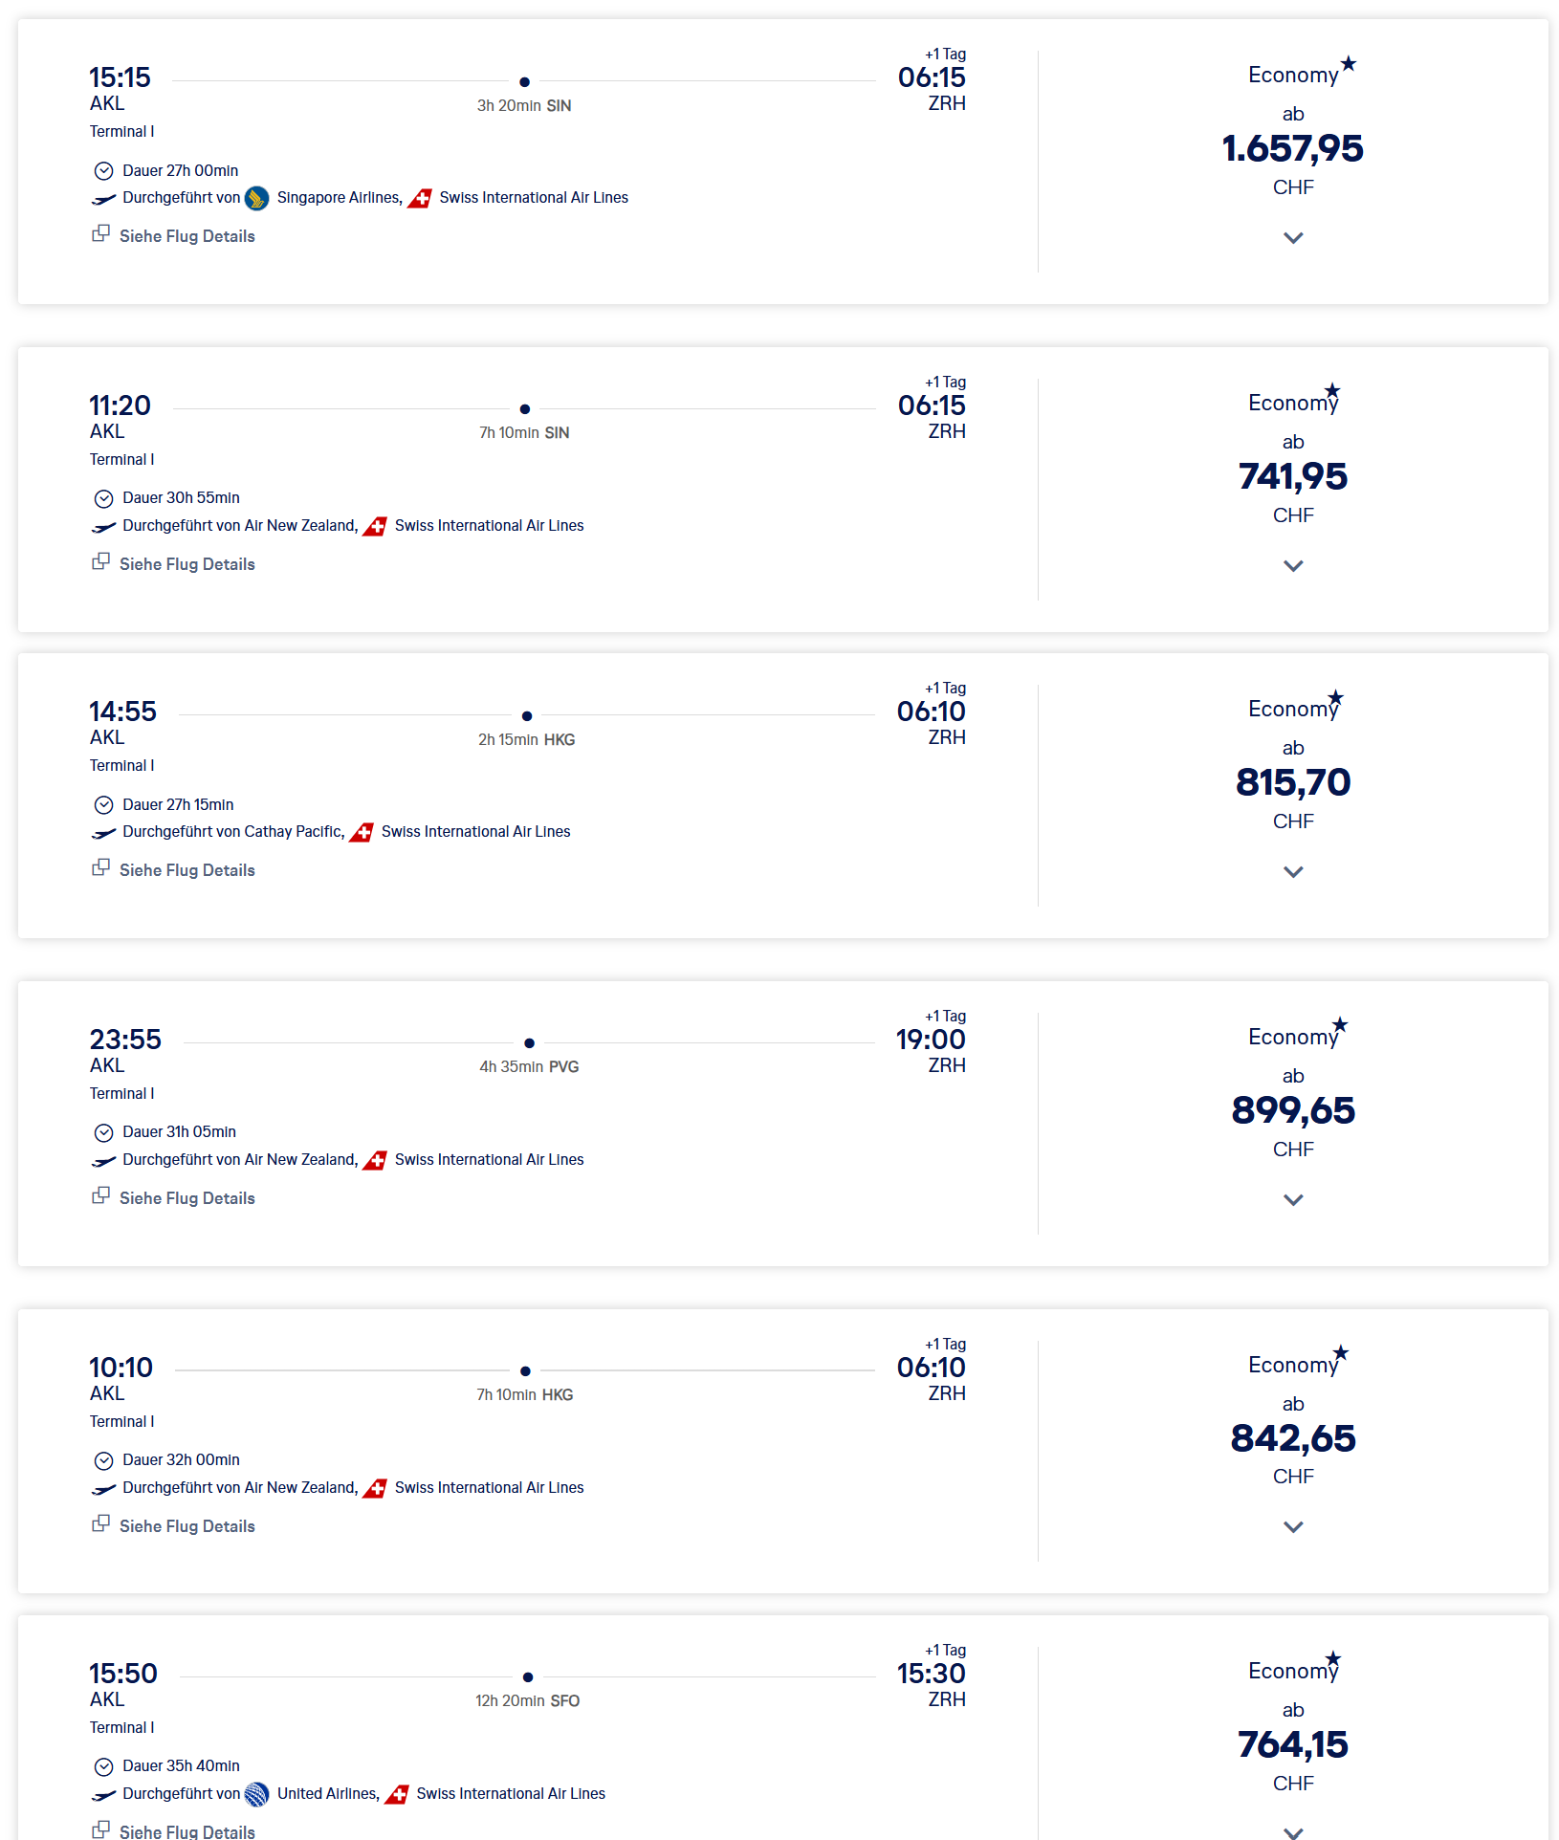Click the details icon on the 11:20 flight
1559x1840 pixels.
pyautogui.click(x=100, y=562)
